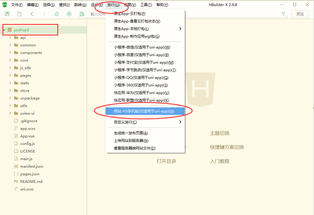Viewport: 314px width, 215px height.
Task: Click the config.js file icon
Action: (x=16, y=143)
